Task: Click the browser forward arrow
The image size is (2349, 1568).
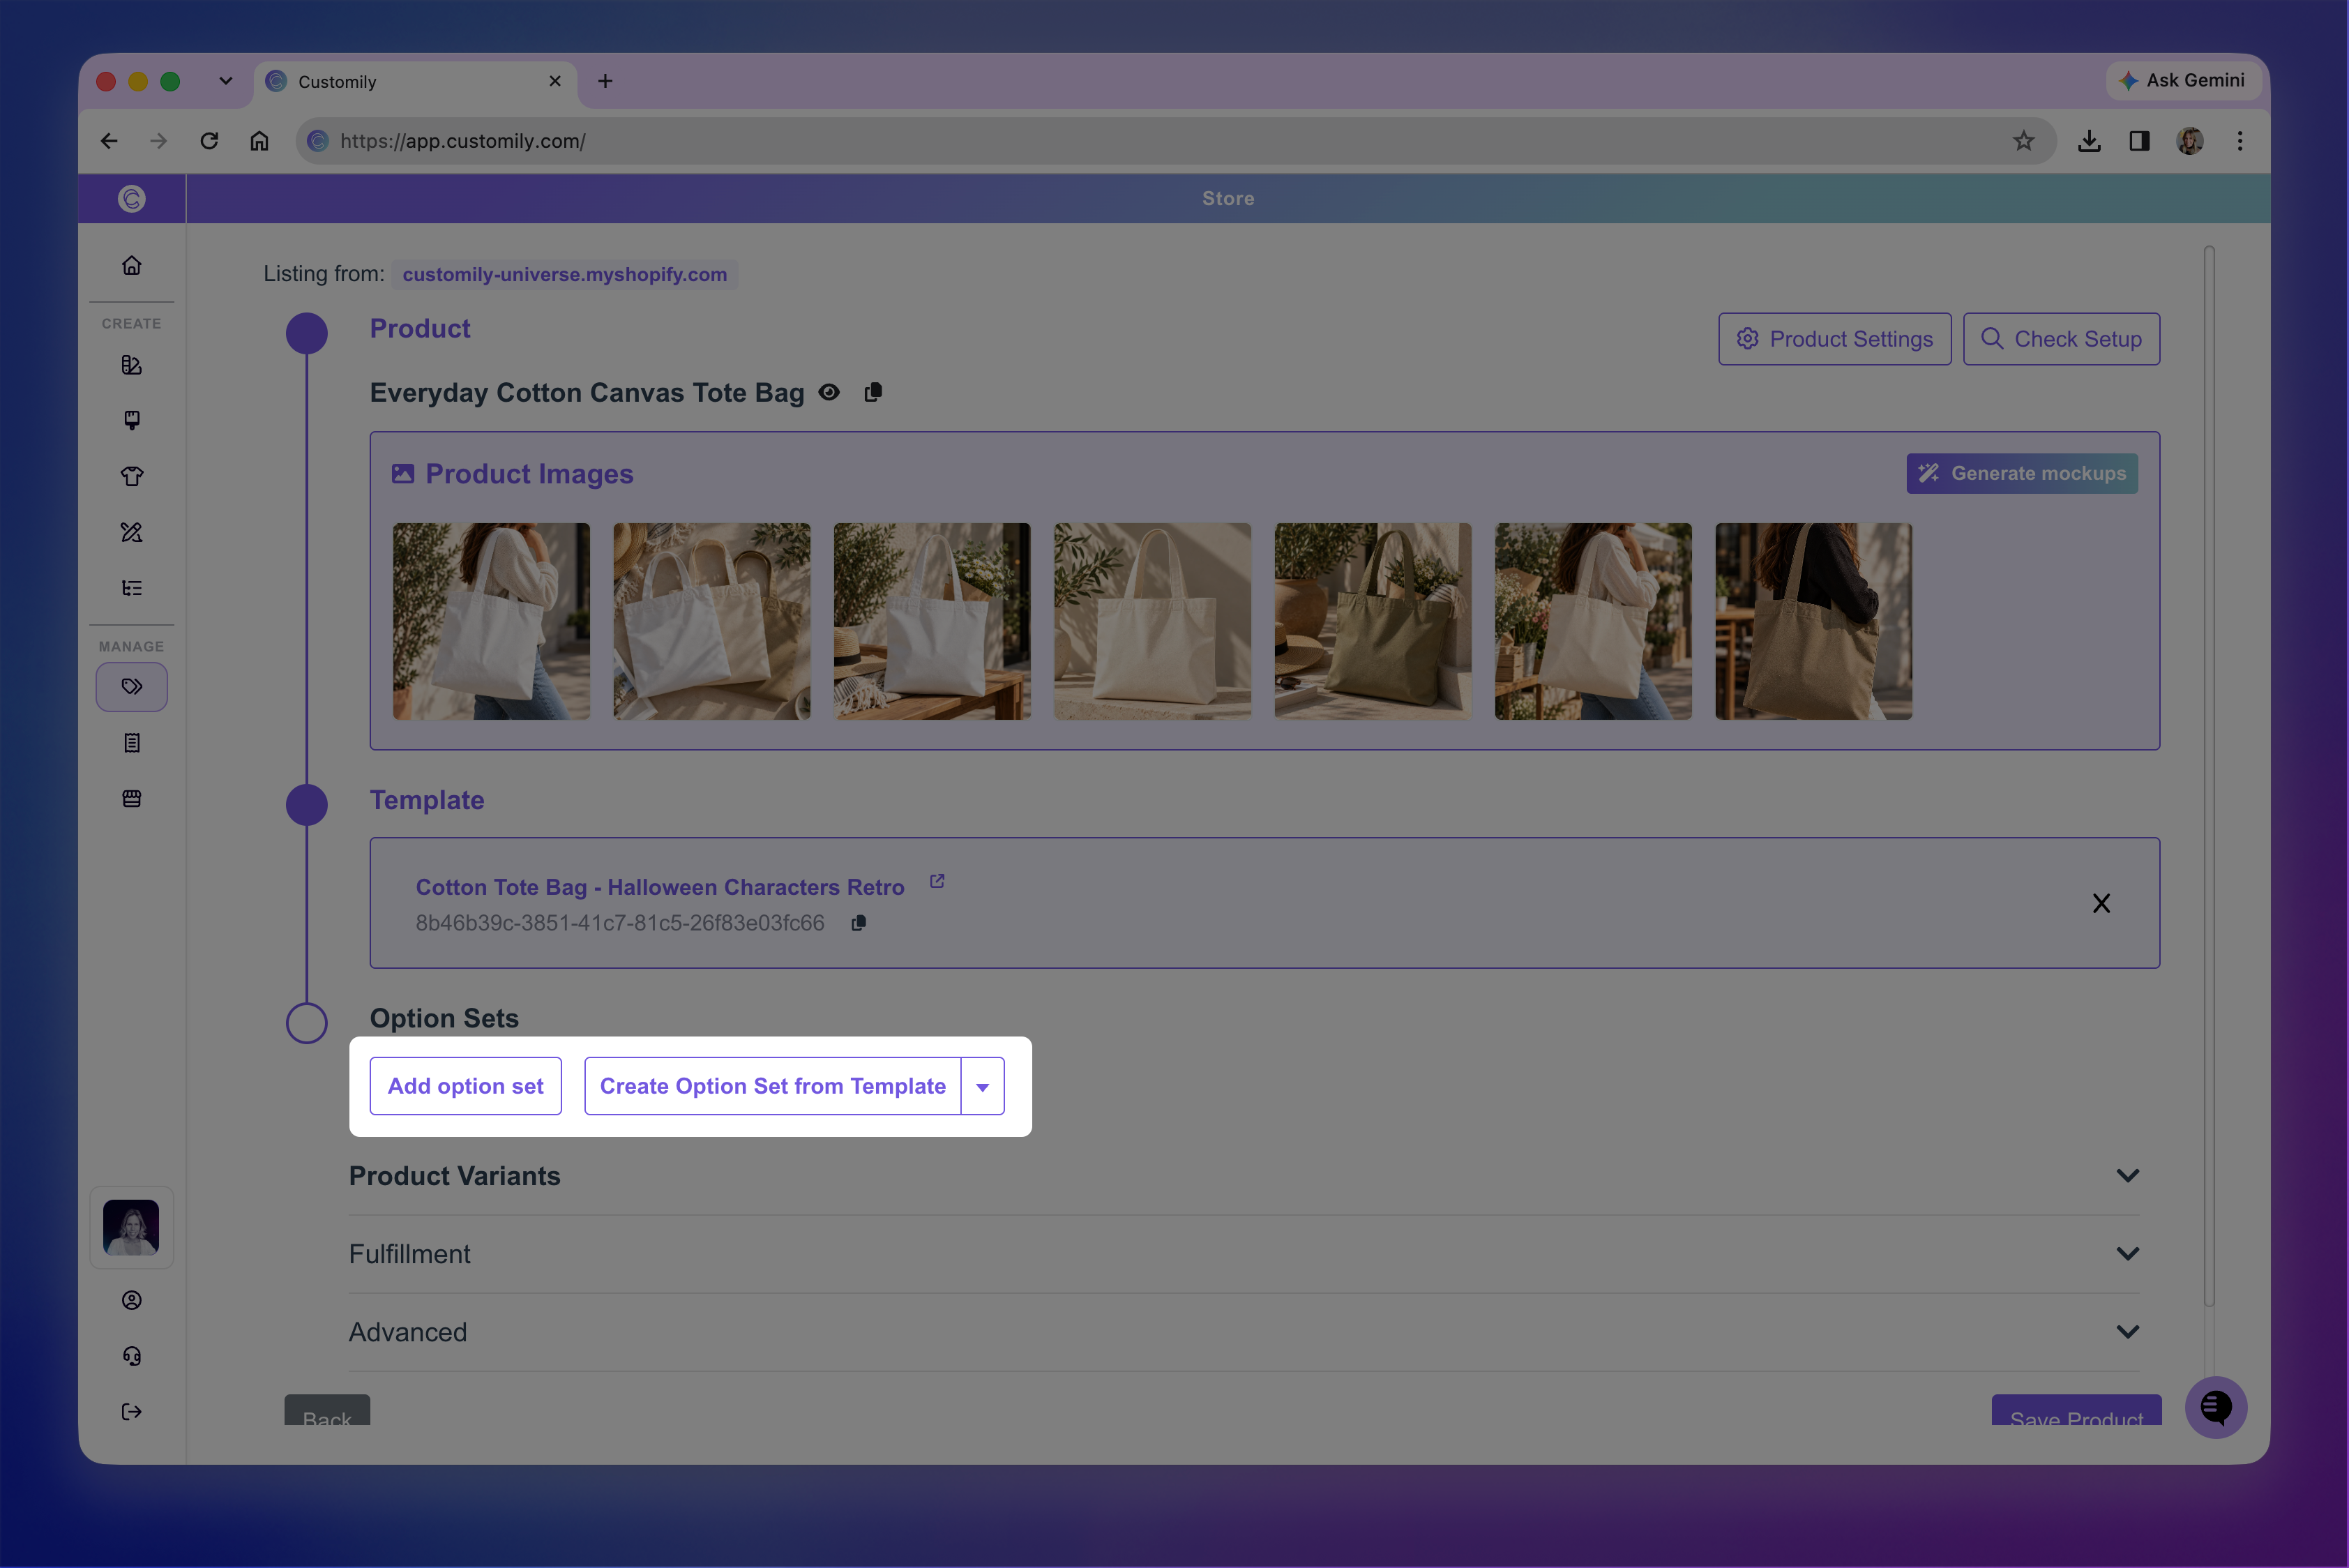Action: pyautogui.click(x=158, y=141)
